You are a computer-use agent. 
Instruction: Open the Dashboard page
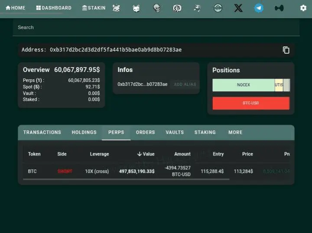[x=54, y=8]
